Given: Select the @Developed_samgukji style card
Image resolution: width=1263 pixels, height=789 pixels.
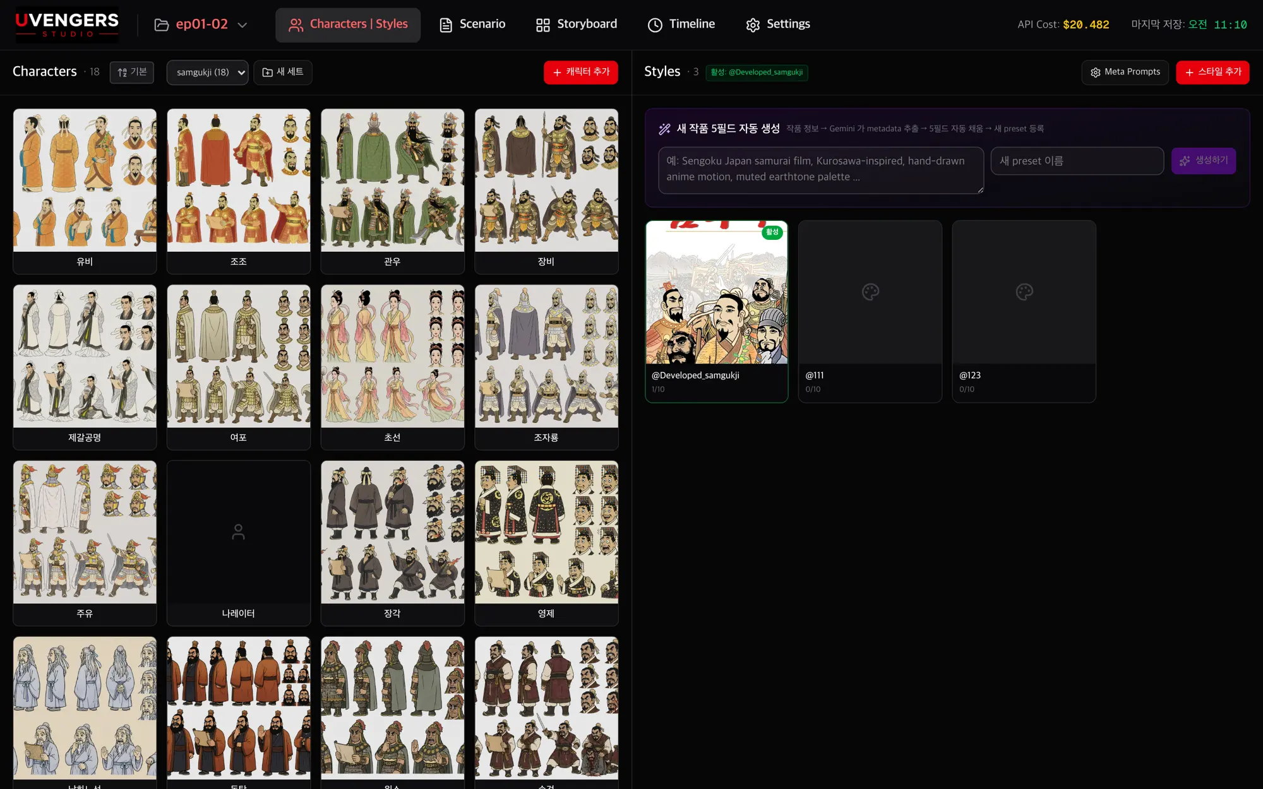Looking at the screenshot, I should coord(717,311).
